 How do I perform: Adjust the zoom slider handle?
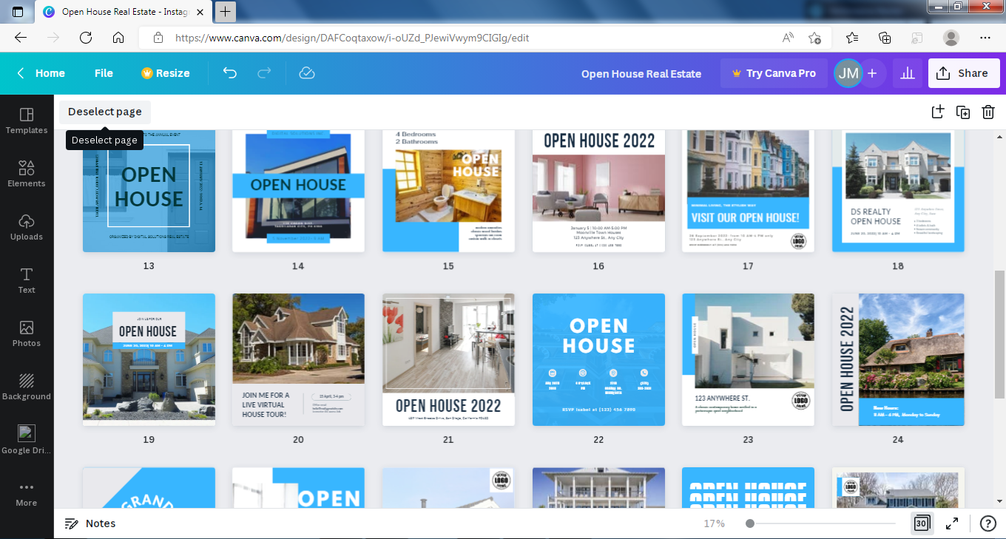coord(750,523)
